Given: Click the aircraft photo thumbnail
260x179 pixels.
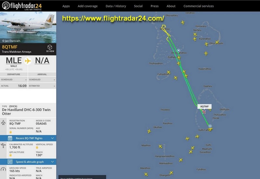Looking at the screenshot, I should pyautogui.click(x=28, y=27).
